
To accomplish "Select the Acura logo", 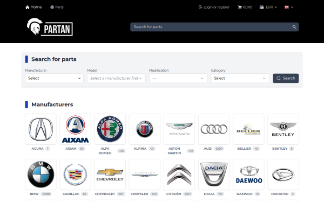I will [x=40, y=129].
